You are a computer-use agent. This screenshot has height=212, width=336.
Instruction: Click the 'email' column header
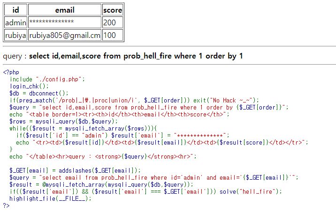(x=65, y=10)
